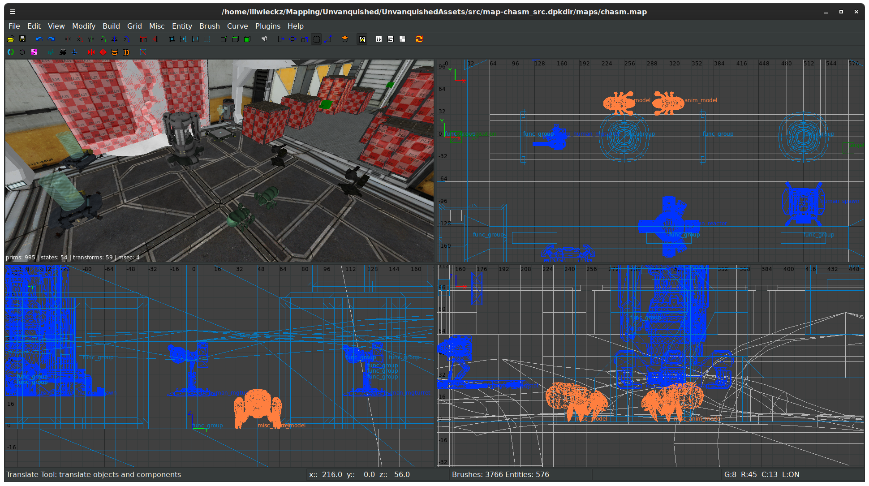
Task: Click the orange cylinder cap icon
Action: (x=345, y=39)
